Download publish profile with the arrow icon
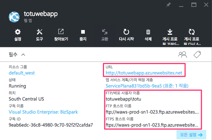This screenshot has width=212, height=140. [x=170, y=32]
